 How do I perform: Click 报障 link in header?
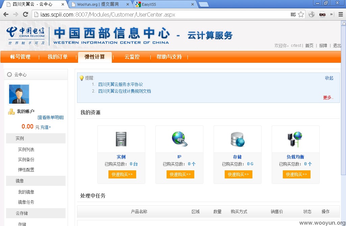323,46
